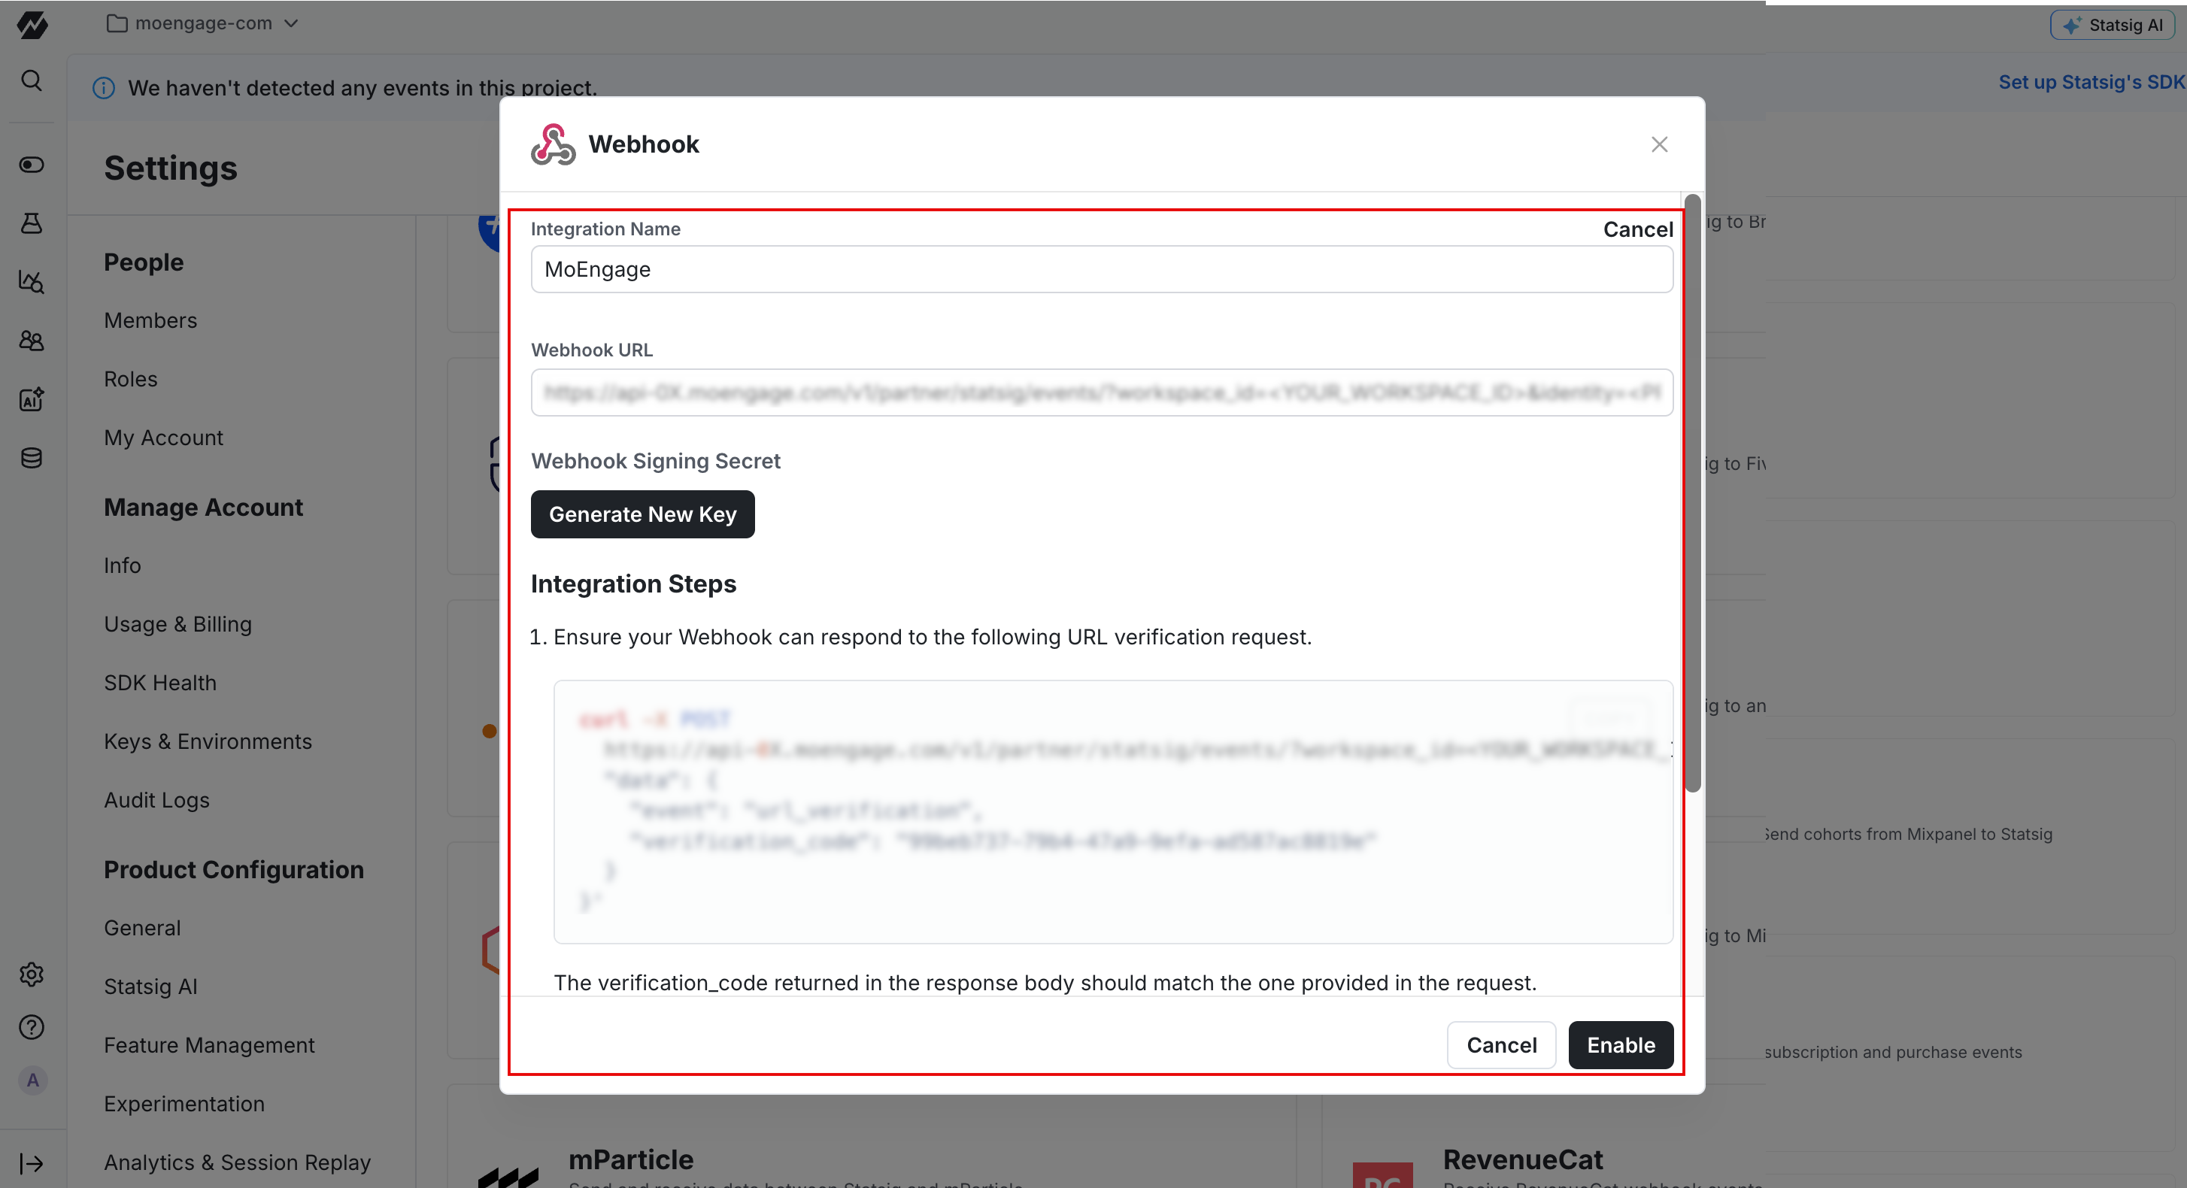The width and height of the screenshot is (2187, 1188).
Task: Open the Data database icon
Action: 32,458
